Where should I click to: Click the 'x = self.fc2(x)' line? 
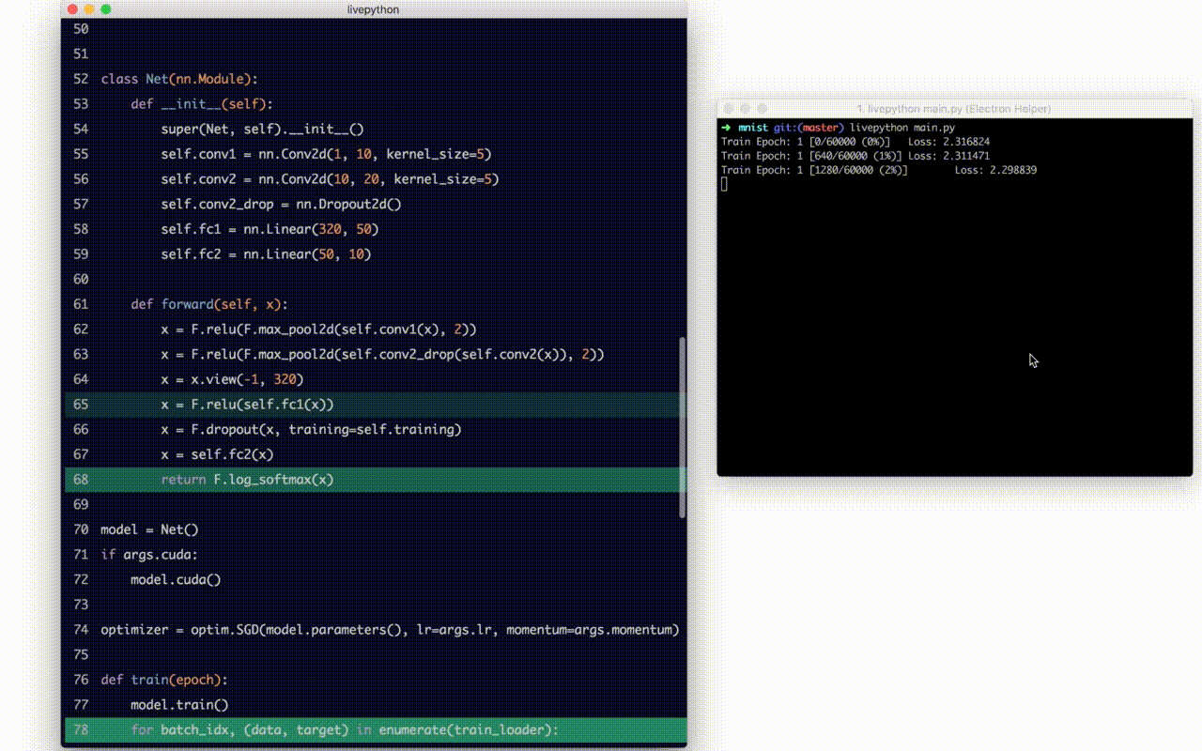[x=217, y=454]
